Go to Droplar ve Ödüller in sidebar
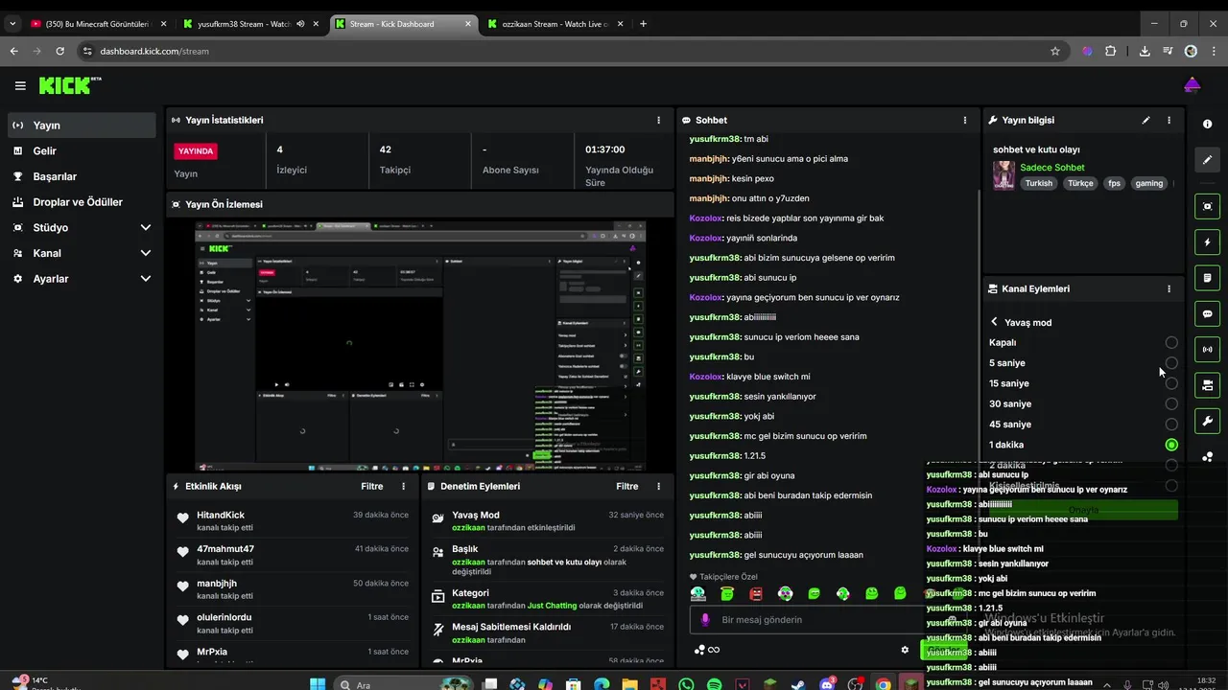Screen dimensions: 1228x690 (82, 202)
